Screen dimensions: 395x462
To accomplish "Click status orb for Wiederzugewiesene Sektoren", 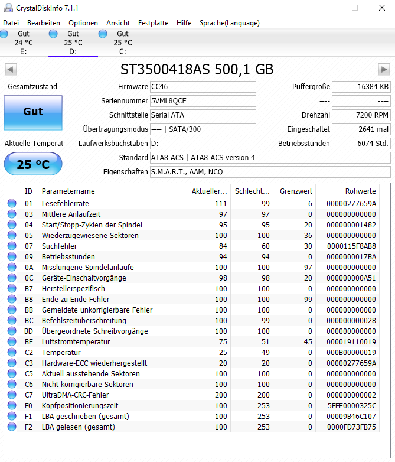I will click(12, 235).
